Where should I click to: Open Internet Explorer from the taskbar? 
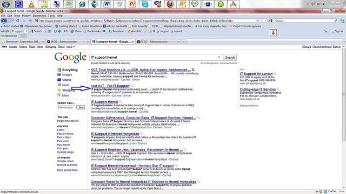click(x=82, y=4)
